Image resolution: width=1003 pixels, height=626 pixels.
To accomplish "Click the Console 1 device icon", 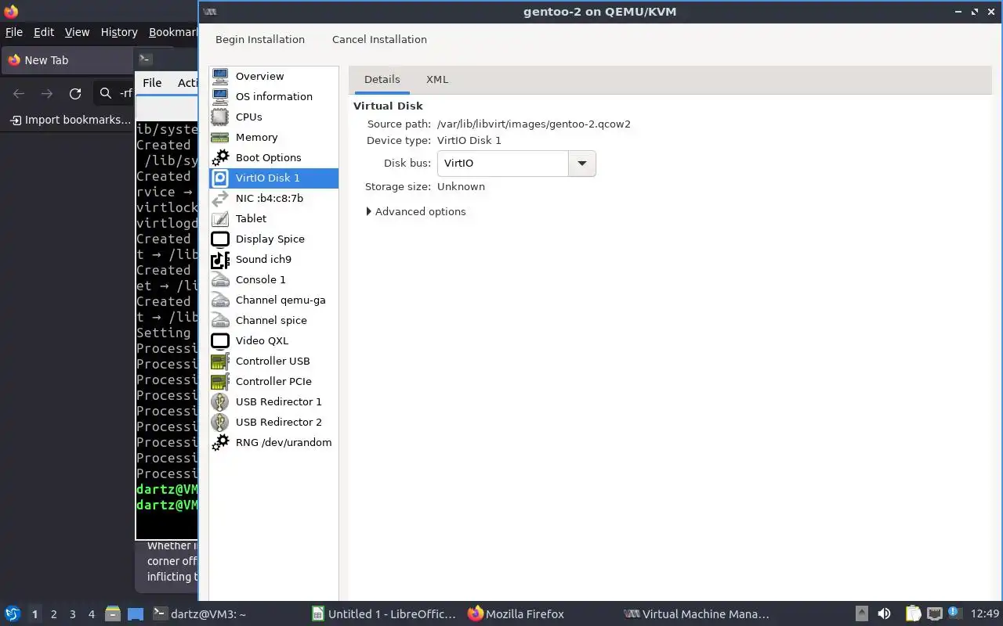I will coord(220,279).
